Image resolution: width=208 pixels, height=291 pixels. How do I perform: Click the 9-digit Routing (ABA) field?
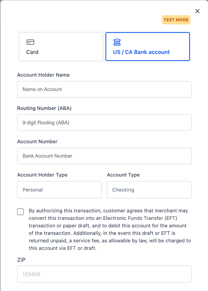click(x=104, y=123)
